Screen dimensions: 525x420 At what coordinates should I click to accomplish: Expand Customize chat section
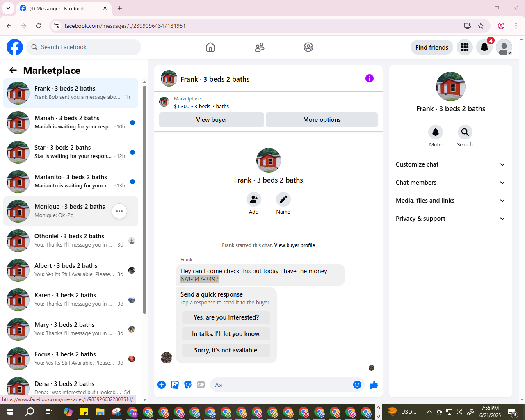click(x=451, y=164)
